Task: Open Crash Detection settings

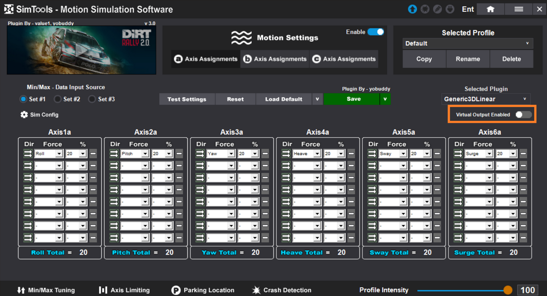Action: click(x=282, y=290)
